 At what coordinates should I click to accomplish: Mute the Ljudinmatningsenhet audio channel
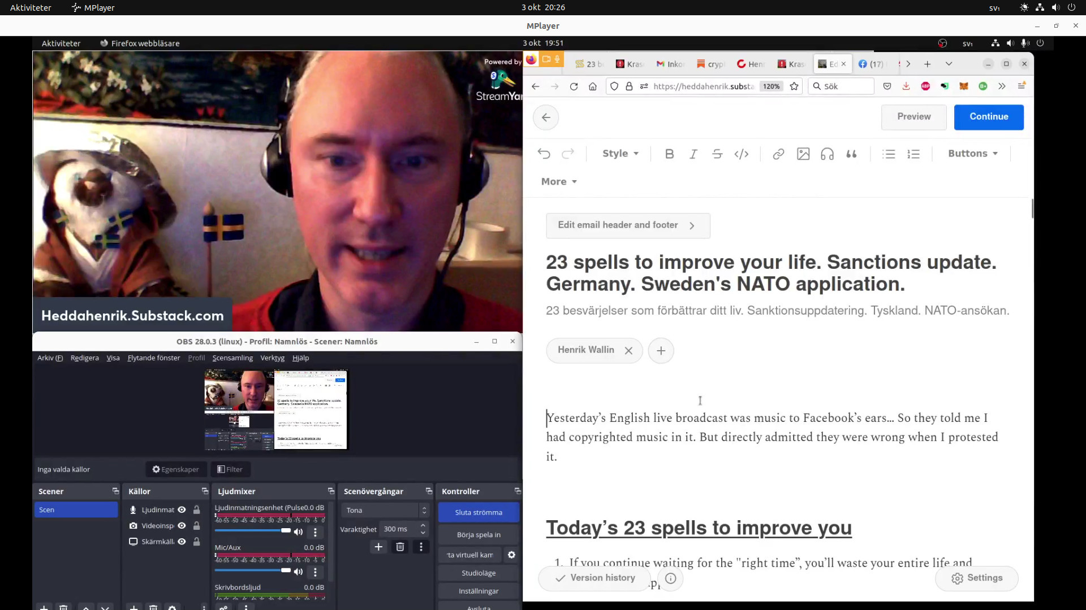click(298, 532)
